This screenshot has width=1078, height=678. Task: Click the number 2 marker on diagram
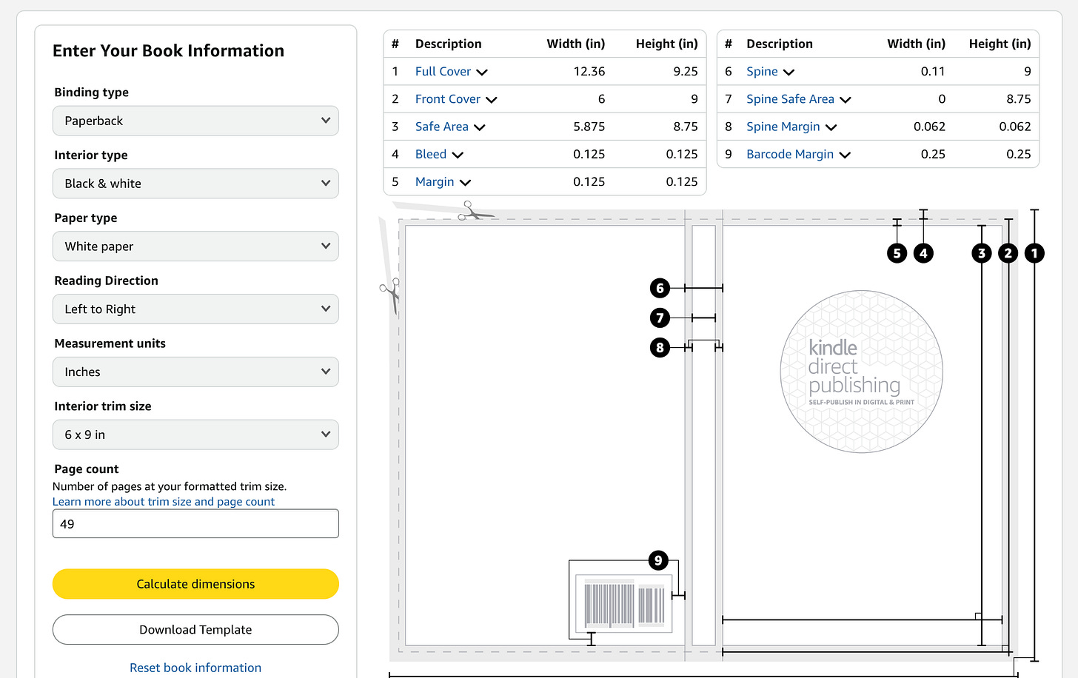pos(1008,253)
